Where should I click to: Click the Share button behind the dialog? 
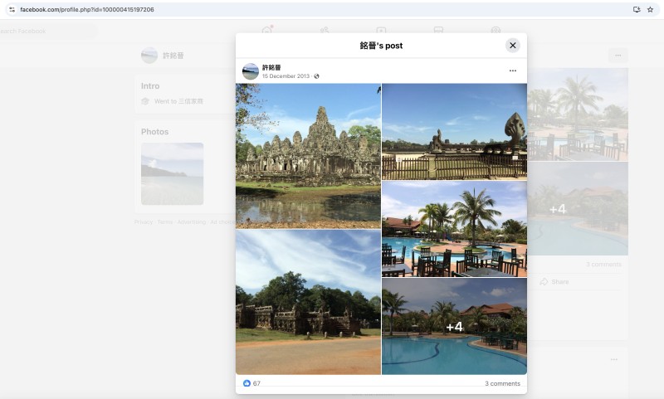click(554, 282)
